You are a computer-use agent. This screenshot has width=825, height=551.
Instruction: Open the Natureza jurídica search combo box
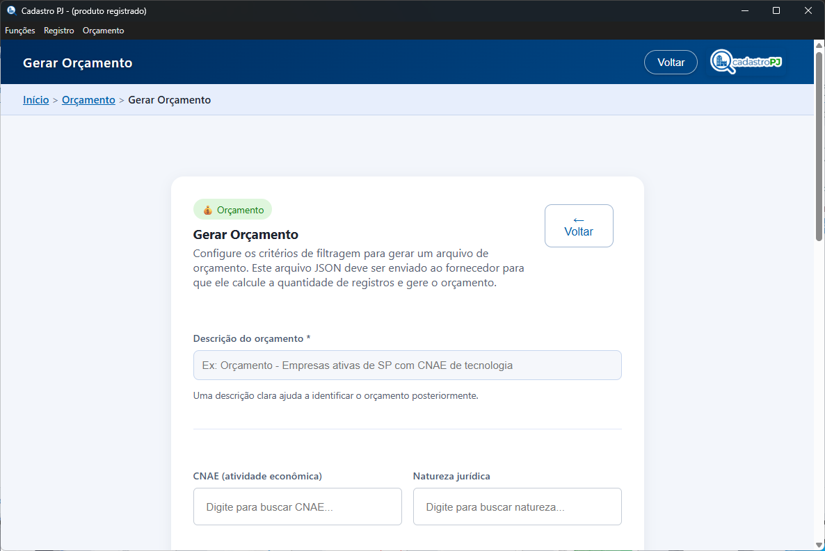coord(517,507)
